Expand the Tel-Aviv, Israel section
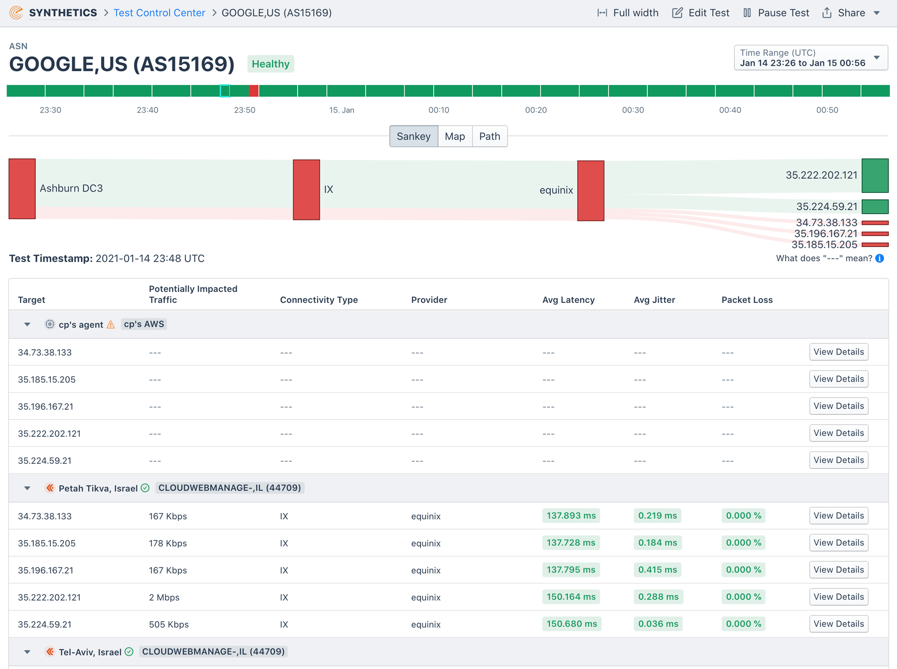Image resolution: width=897 pixels, height=669 pixels. 27,652
